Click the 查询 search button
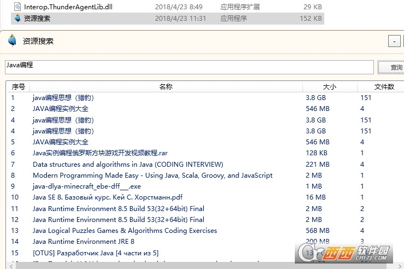 (391, 67)
